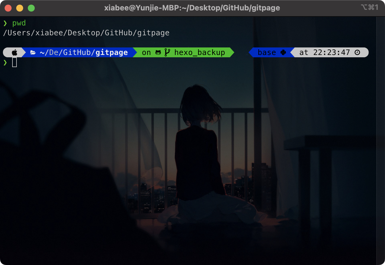Click the window title xiabee@Yunjie-MBP
The height and width of the screenshot is (265, 385).
tap(192, 8)
